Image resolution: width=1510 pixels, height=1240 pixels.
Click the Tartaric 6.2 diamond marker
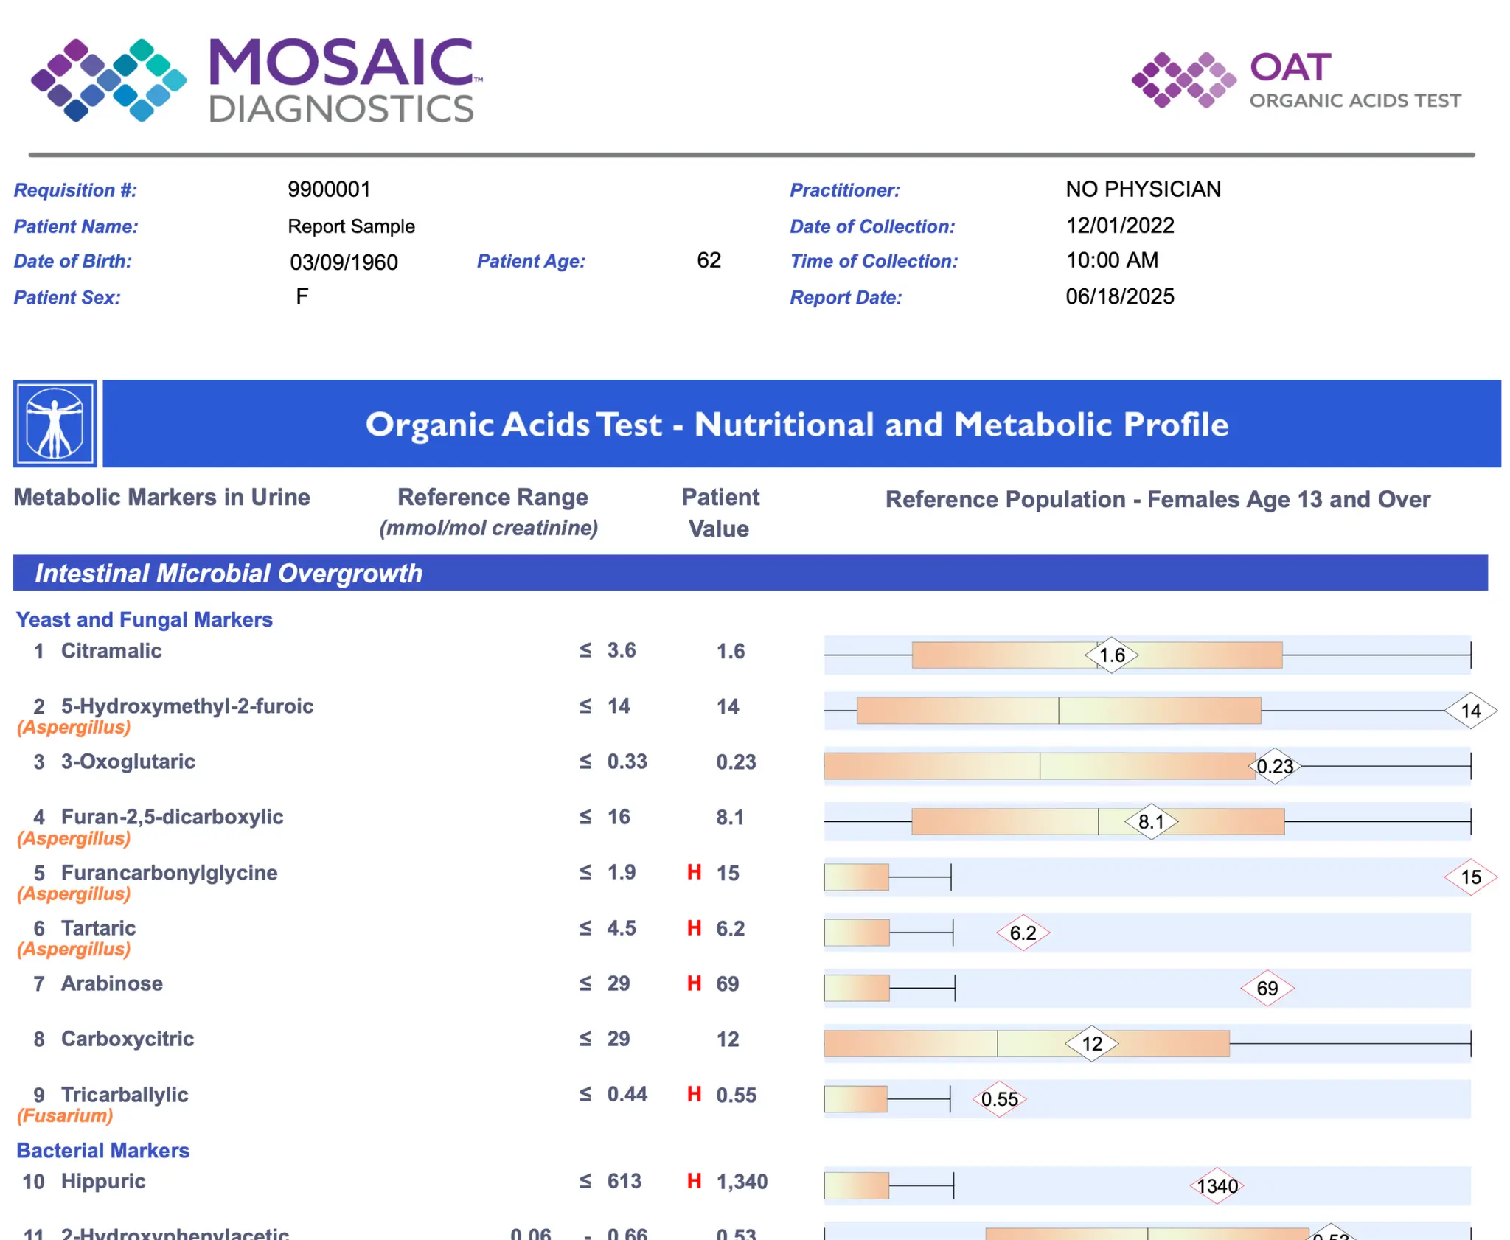point(1023,933)
